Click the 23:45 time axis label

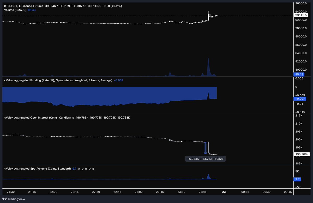[x=203, y=192]
